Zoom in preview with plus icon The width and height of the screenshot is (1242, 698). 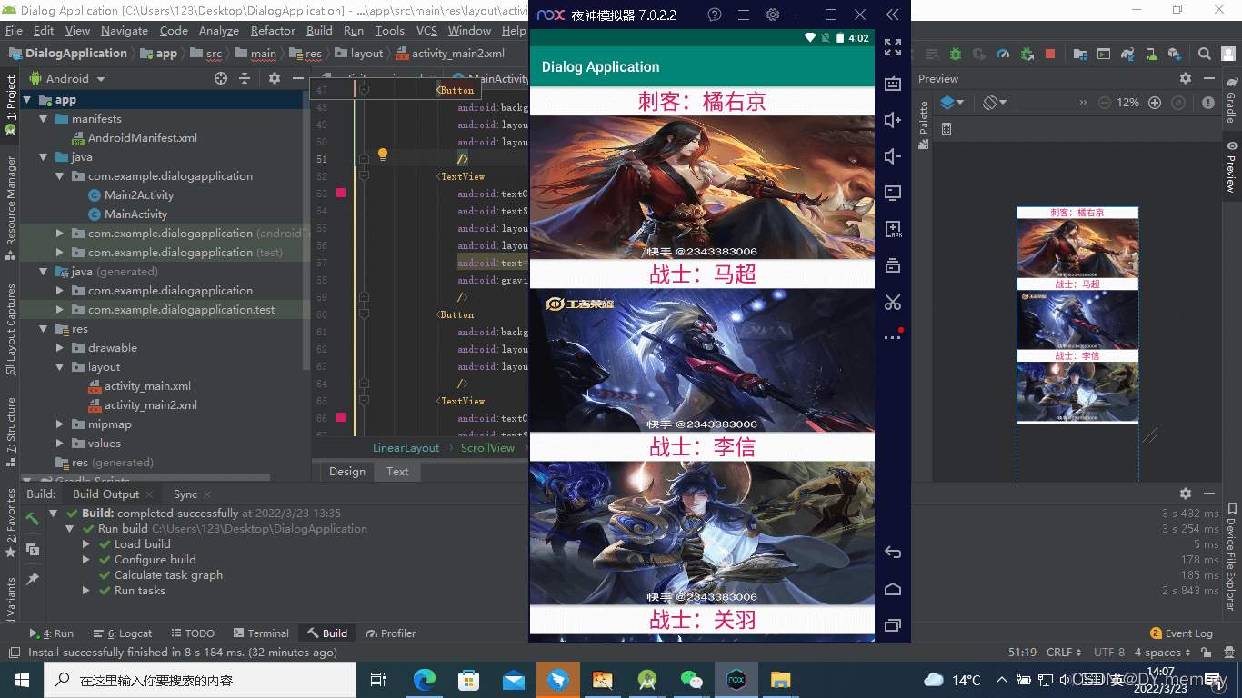pyautogui.click(x=1155, y=103)
